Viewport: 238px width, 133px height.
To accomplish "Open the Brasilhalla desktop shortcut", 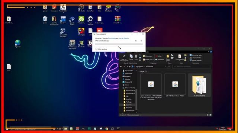I will click(x=81, y=44).
